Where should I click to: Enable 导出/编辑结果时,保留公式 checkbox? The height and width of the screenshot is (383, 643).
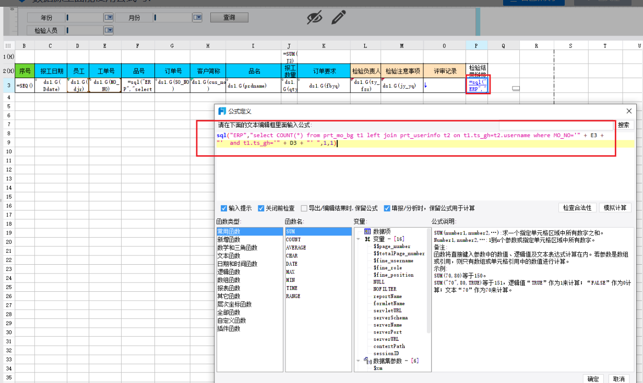pos(304,208)
